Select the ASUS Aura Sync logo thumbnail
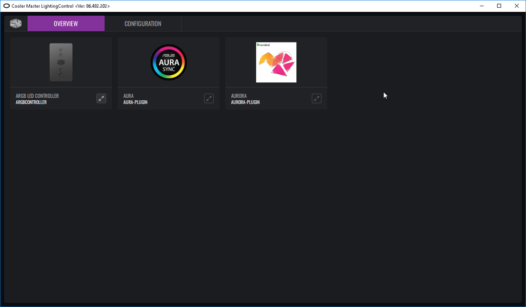The width and height of the screenshot is (526, 307). [x=169, y=62]
